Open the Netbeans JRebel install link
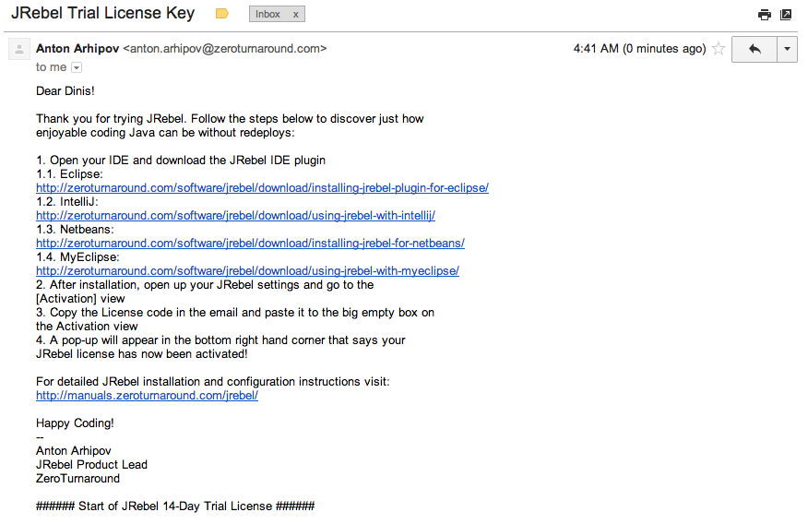This screenshot has height=524, width=808. tap(250, 244)
